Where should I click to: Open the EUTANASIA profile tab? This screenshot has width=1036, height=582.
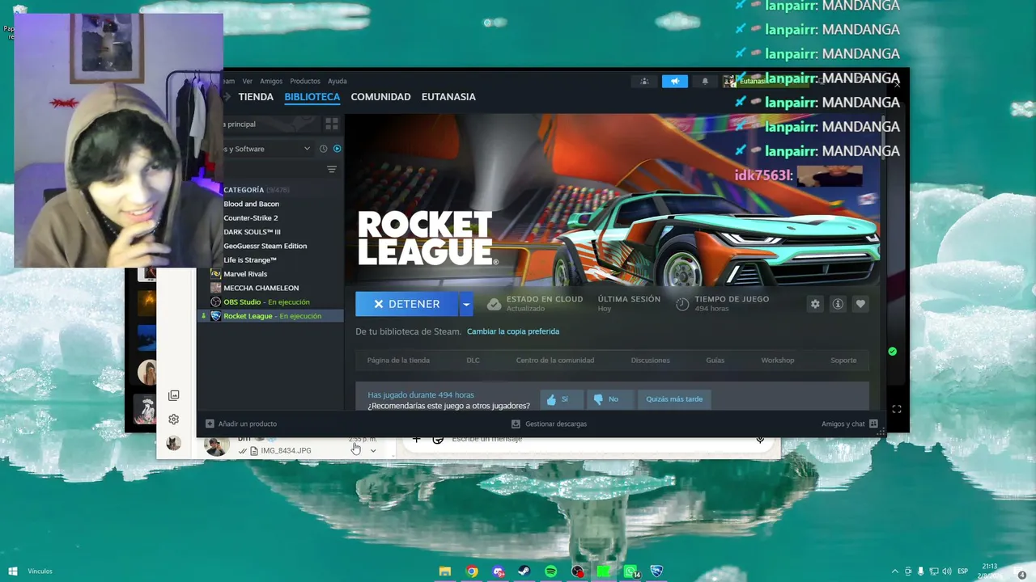(448, 97)
